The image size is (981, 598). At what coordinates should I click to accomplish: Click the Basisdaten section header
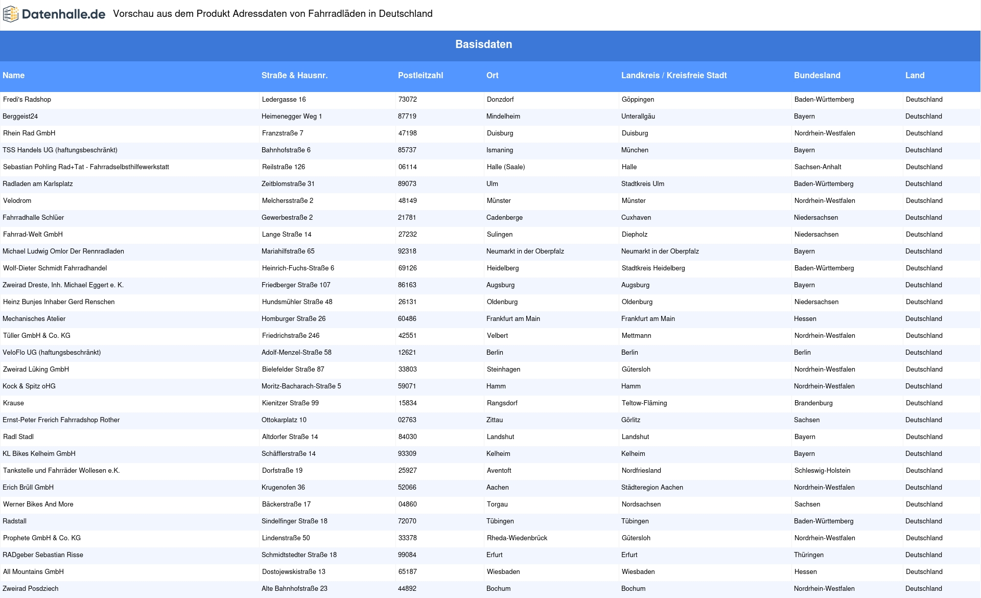click(x=484, y=44)
